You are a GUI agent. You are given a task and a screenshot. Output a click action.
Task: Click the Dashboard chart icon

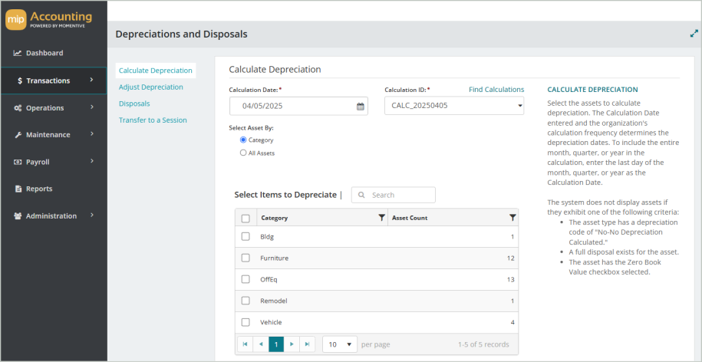click(18, 53)
